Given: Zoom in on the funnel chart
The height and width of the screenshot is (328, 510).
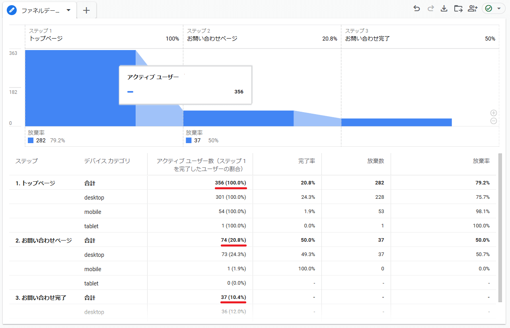Looking at the screenshot, I should (x=494, y=113).
